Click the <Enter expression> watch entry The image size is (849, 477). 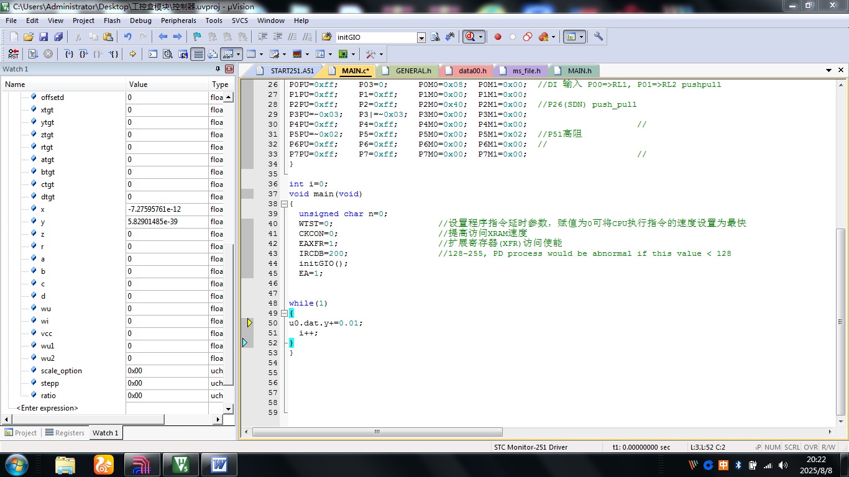tap(47, 408)
